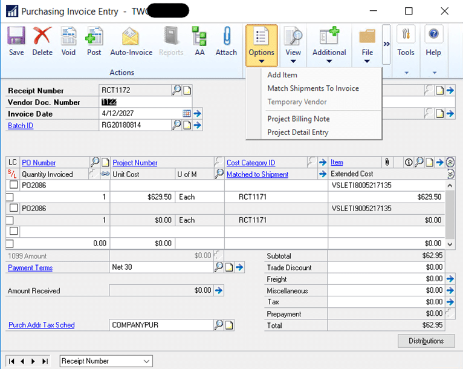Follow the Purch Addr Tax Sched link
Image resolution: width=463 pixels, height=369 pixels.
(41, 325)
